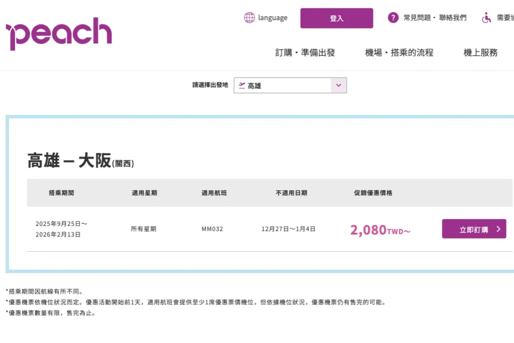Open the 機上服務 menu

click(480, 52)
